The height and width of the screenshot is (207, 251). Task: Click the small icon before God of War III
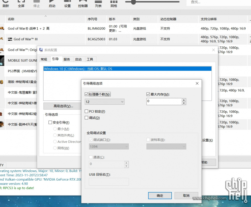point(10,39)
